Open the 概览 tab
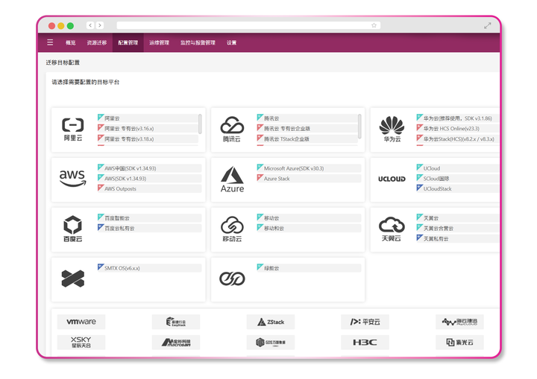The height and width of the screenshot is (379, 537). (x=71, y=42)
